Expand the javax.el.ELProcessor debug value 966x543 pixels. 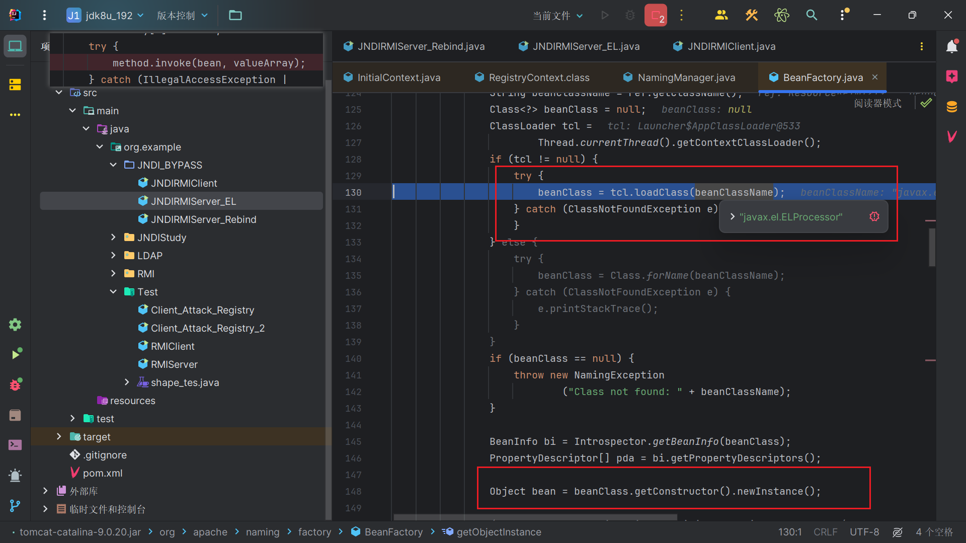coord(733,216)
